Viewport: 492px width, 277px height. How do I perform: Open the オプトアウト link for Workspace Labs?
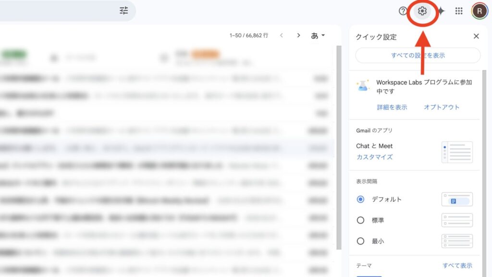click(441, 107)
